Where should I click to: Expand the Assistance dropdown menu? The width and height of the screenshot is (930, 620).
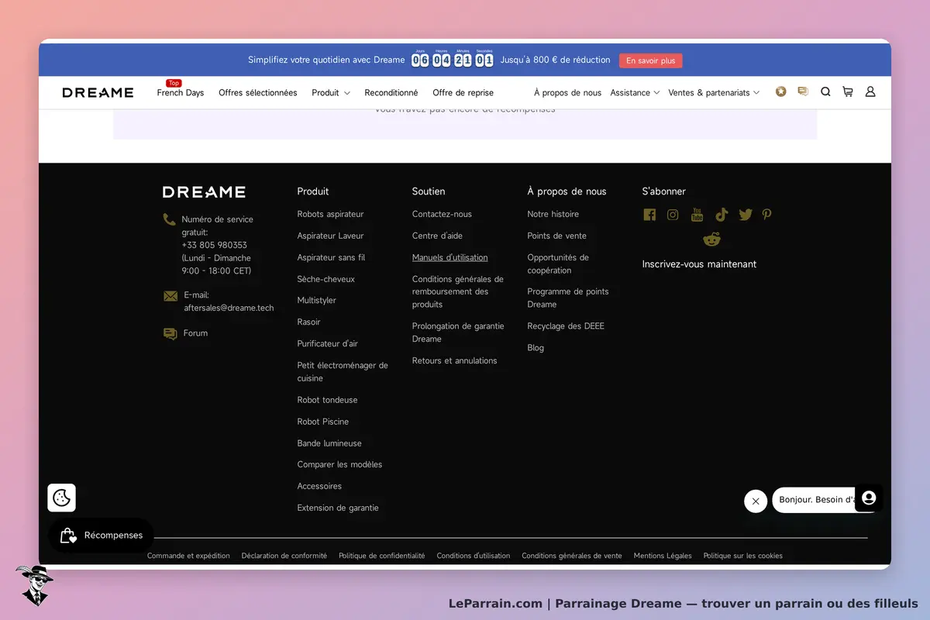(x=635, y=92)
